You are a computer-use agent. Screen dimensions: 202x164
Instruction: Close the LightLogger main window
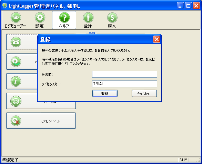tap(196, 6)
